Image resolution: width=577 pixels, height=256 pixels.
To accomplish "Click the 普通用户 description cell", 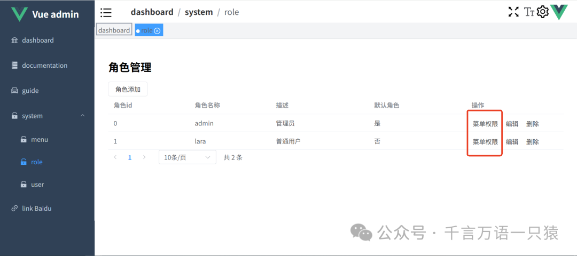I will [x=288, y=141].
